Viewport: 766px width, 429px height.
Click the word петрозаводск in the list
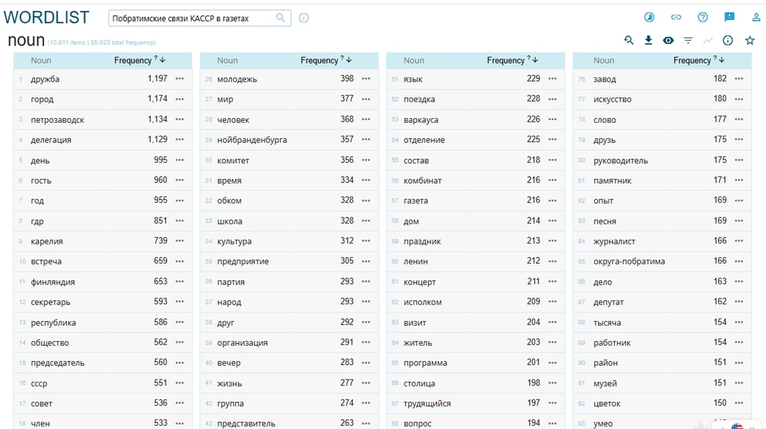58,120
